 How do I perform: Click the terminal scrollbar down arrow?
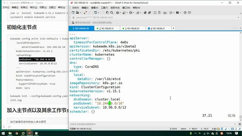pyautogui.click(x=240, y=120)
